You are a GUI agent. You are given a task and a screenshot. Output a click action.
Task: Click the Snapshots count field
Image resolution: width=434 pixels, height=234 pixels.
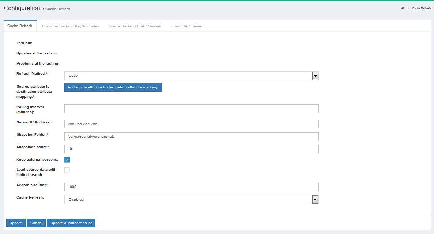click(191, 149)
